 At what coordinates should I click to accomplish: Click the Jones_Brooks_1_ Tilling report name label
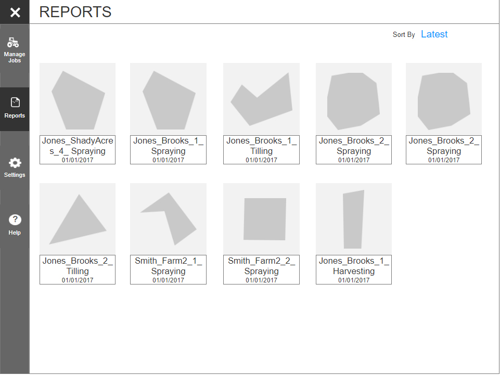click(261, 146)
